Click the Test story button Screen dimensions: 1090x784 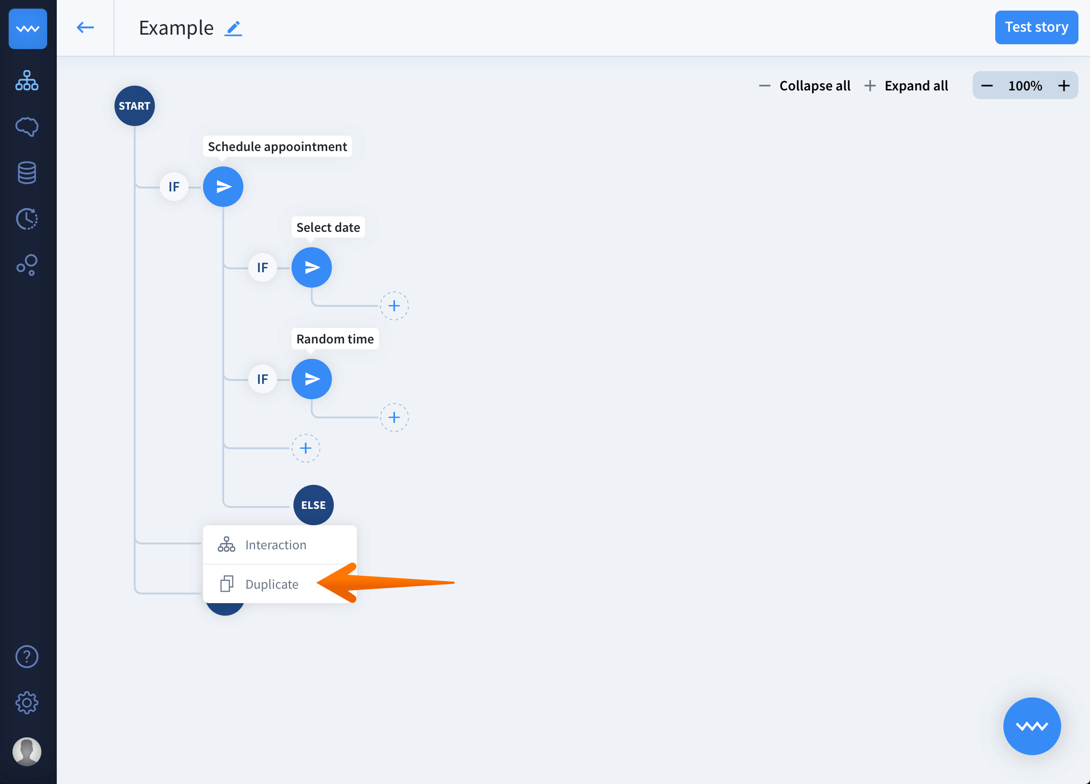[1036, 27]
